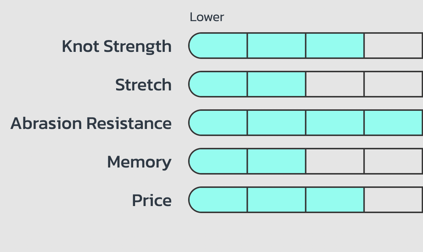
Task: Select first rounded segment of Memory bar
Action: tap(218, 161)
